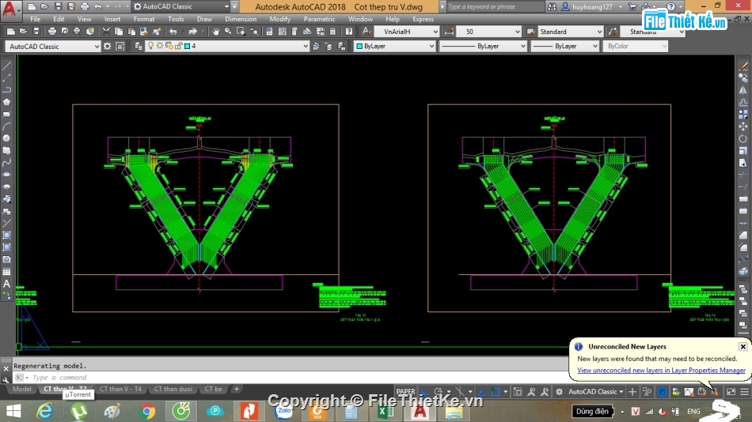Viewport: 752px width, 422px height.
Task: Select the Line tool in Draw toolbar
Action: 6,65
